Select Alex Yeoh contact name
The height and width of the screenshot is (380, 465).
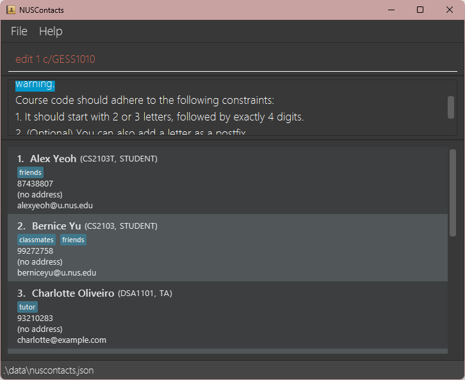click(53, 159)
